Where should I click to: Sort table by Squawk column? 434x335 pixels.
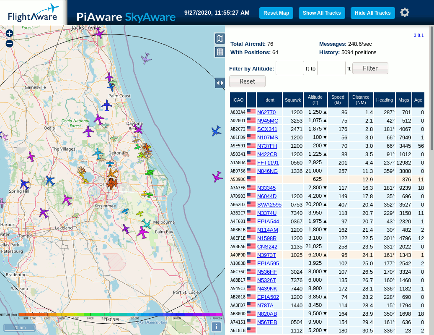[x=292, y=100]
